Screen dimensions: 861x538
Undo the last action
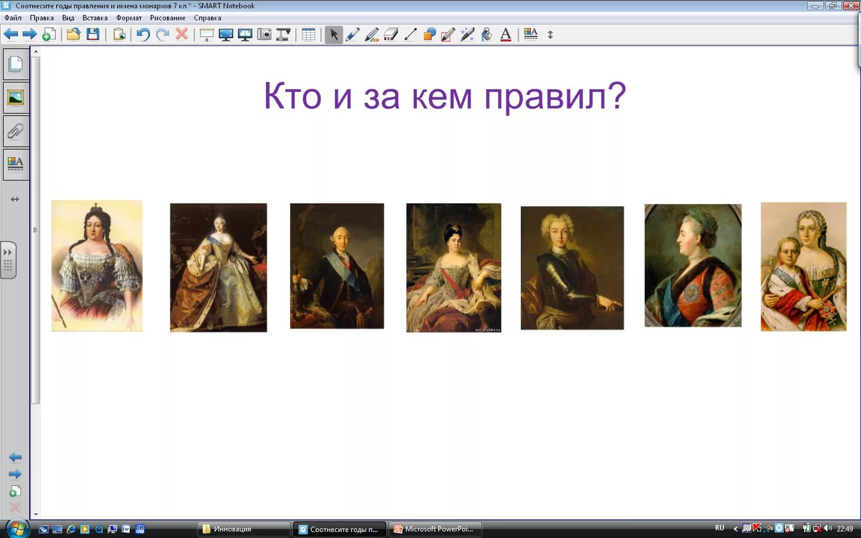143,34
